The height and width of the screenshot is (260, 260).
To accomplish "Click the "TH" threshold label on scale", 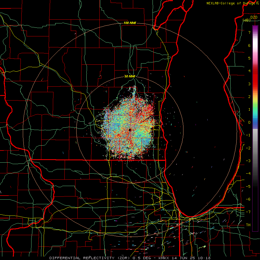I will pos(248,225).
